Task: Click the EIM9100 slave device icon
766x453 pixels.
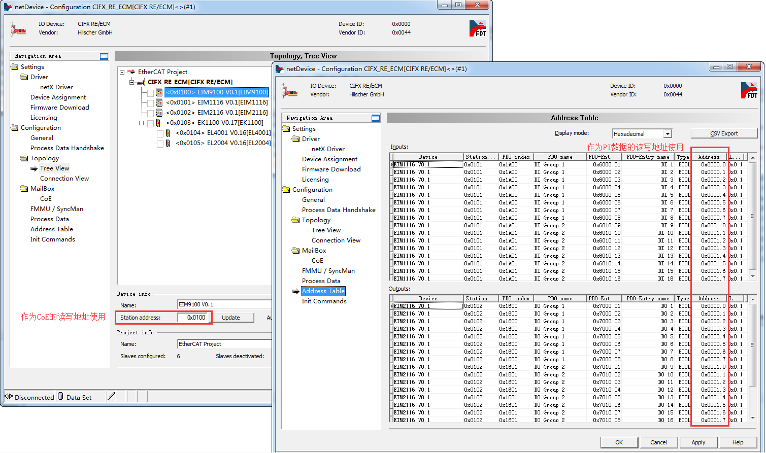Action: (x=159, y=92)
